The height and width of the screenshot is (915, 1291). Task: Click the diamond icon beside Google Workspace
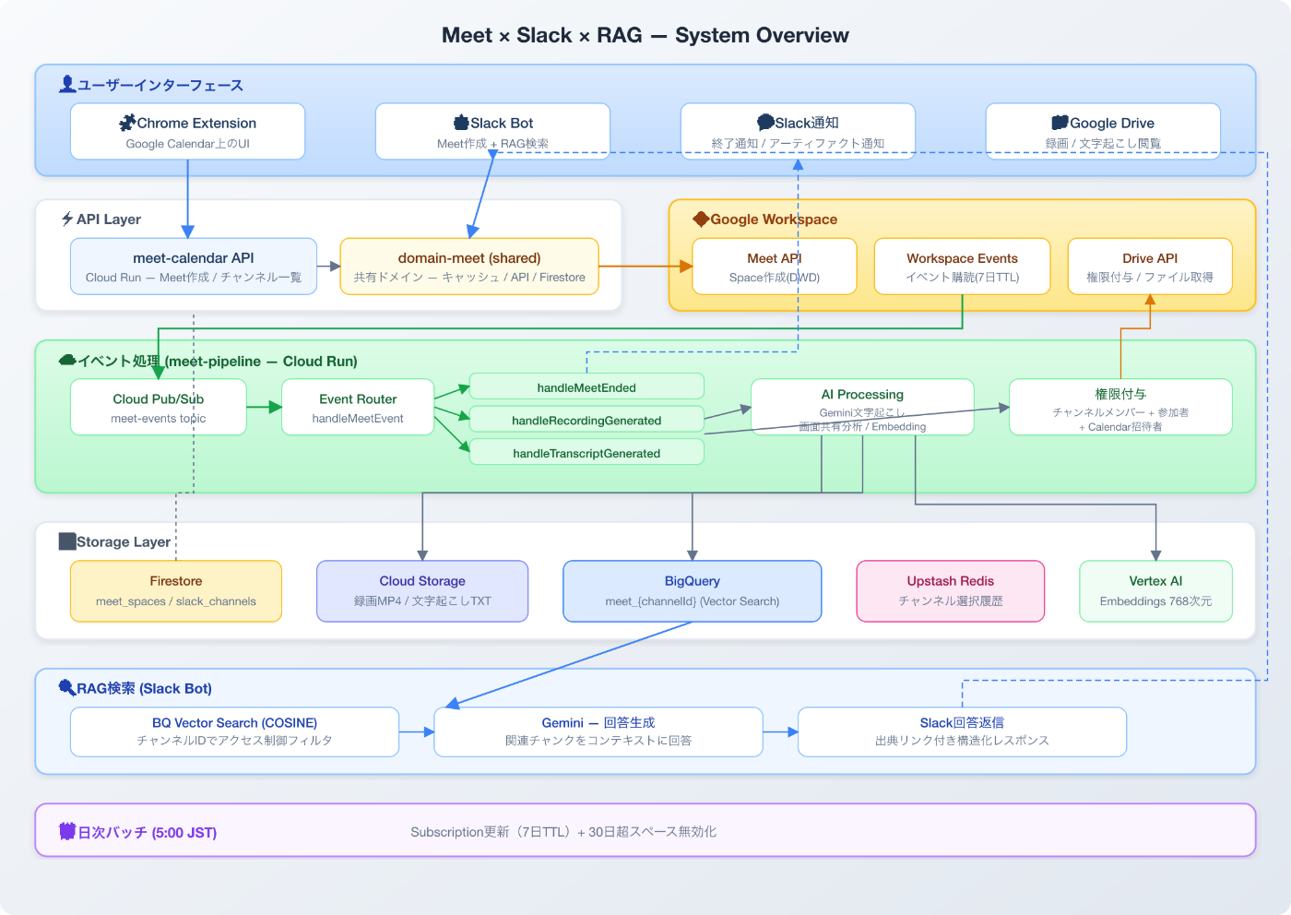click(701, 219)
